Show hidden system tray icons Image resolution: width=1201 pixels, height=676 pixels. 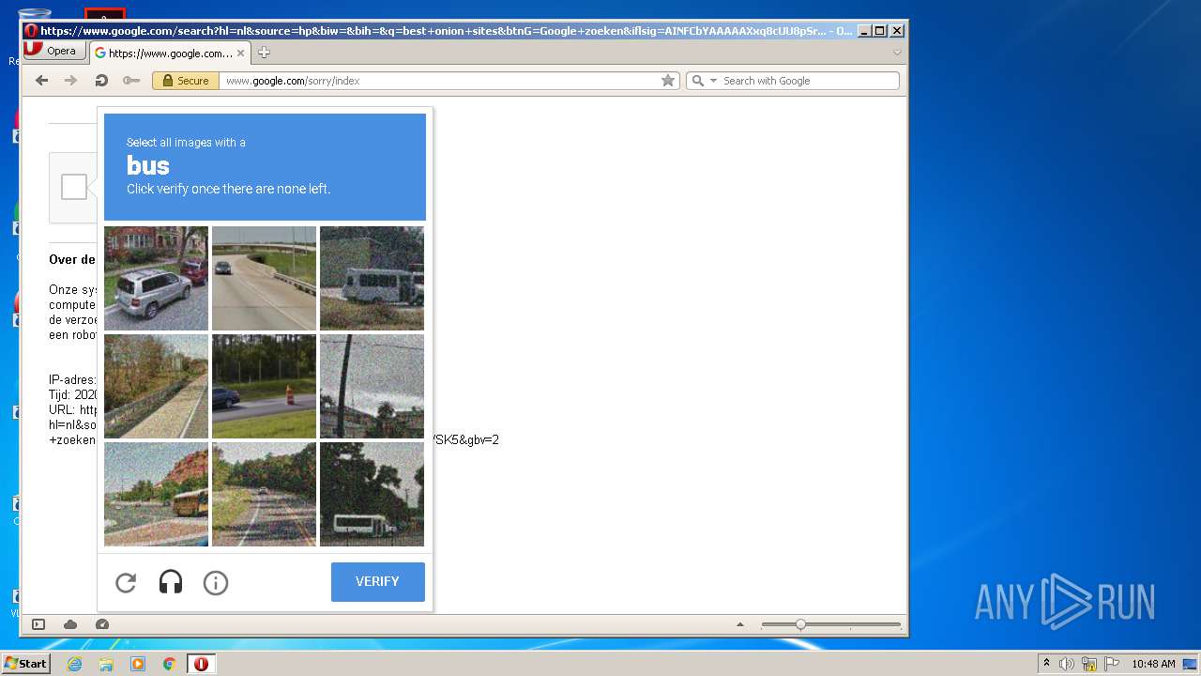(1047, 664)
